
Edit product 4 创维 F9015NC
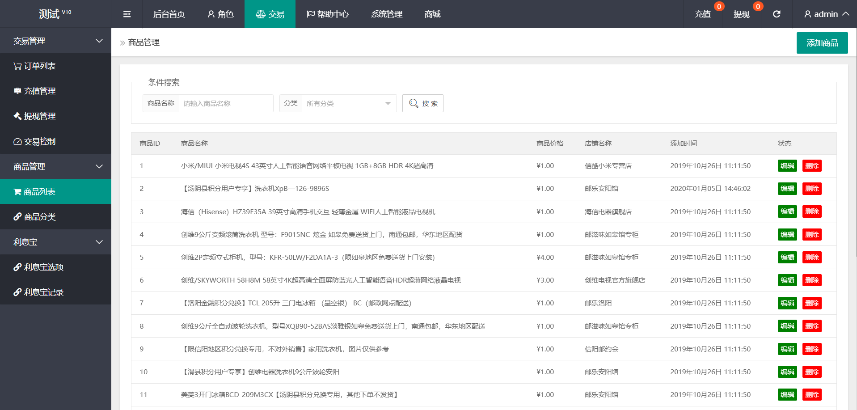tap(787, 235)
